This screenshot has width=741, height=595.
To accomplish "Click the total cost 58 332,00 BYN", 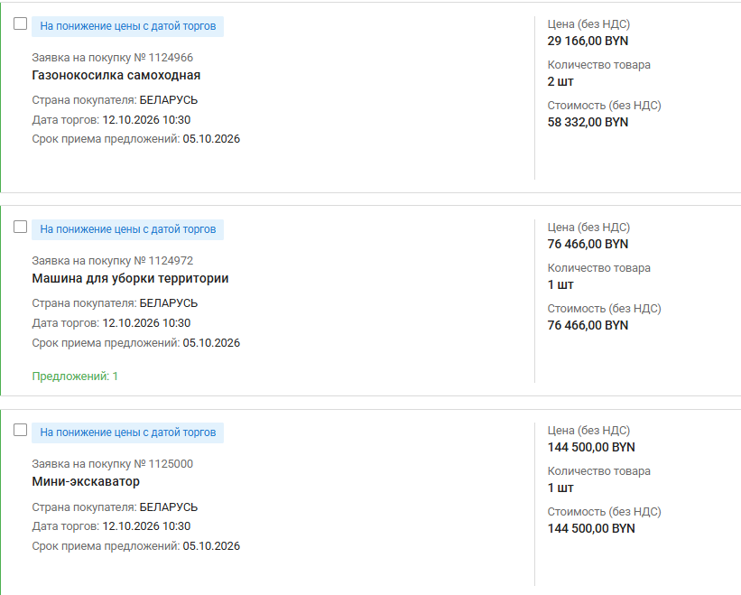I will 588,123.
